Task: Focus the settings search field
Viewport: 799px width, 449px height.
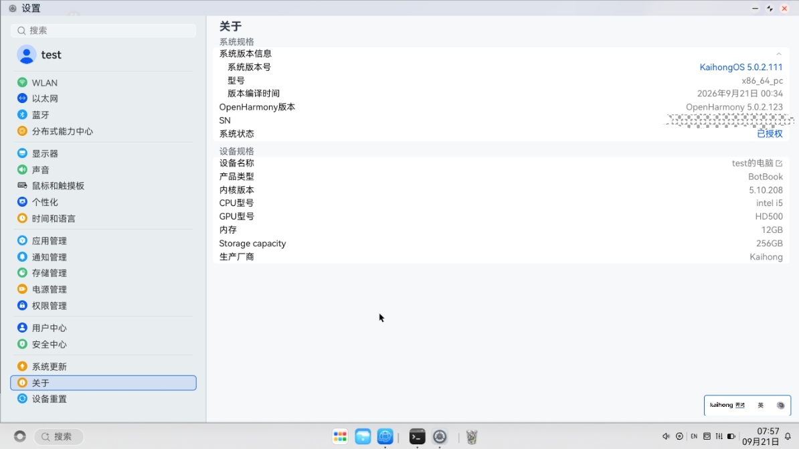Action: tap(104, 31)
